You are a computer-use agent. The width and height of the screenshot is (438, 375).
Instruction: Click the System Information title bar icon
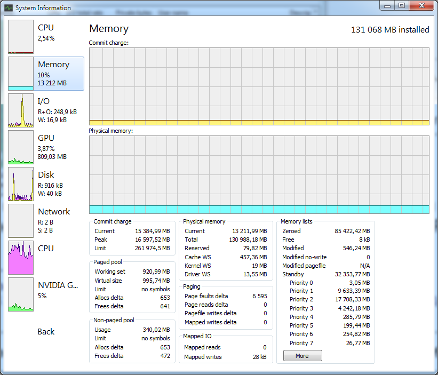[x=8, y=8]
